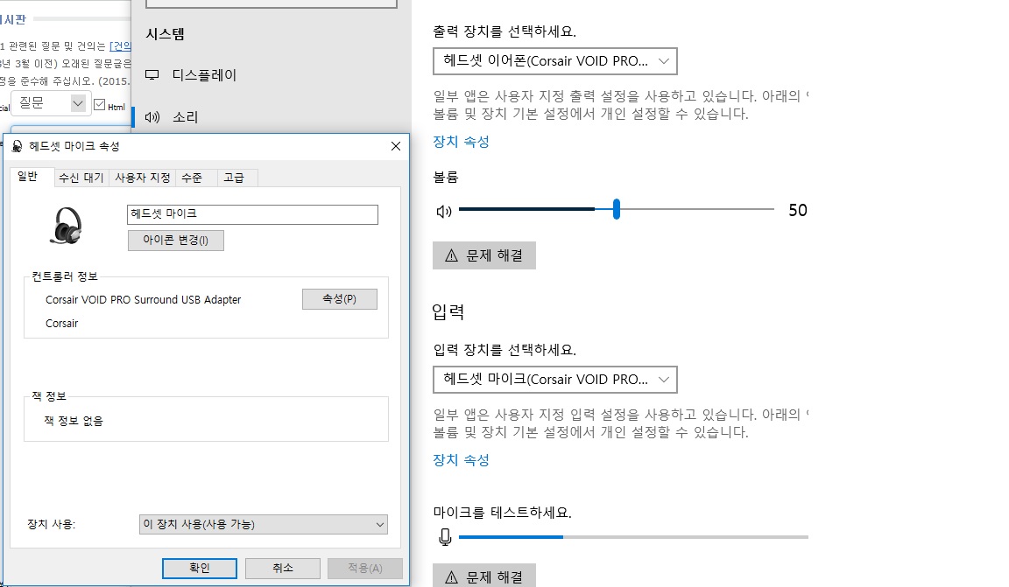
Task: Click the 아이콘 변경(I) button
Action: point(176,241)
